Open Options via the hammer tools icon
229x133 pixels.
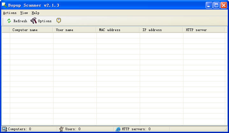coord(33,21)
